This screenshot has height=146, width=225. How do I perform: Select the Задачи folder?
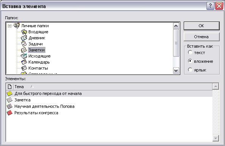point(36,44)
